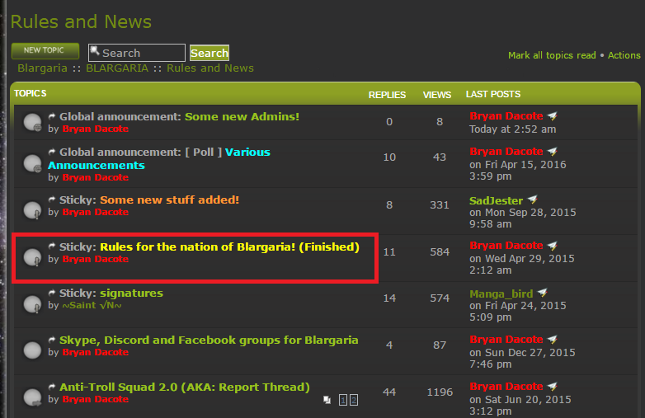Open Bryan Dacote last poster, Dec 27, 2015
This screenshot has width=645, height=418.
click(506, 340)
